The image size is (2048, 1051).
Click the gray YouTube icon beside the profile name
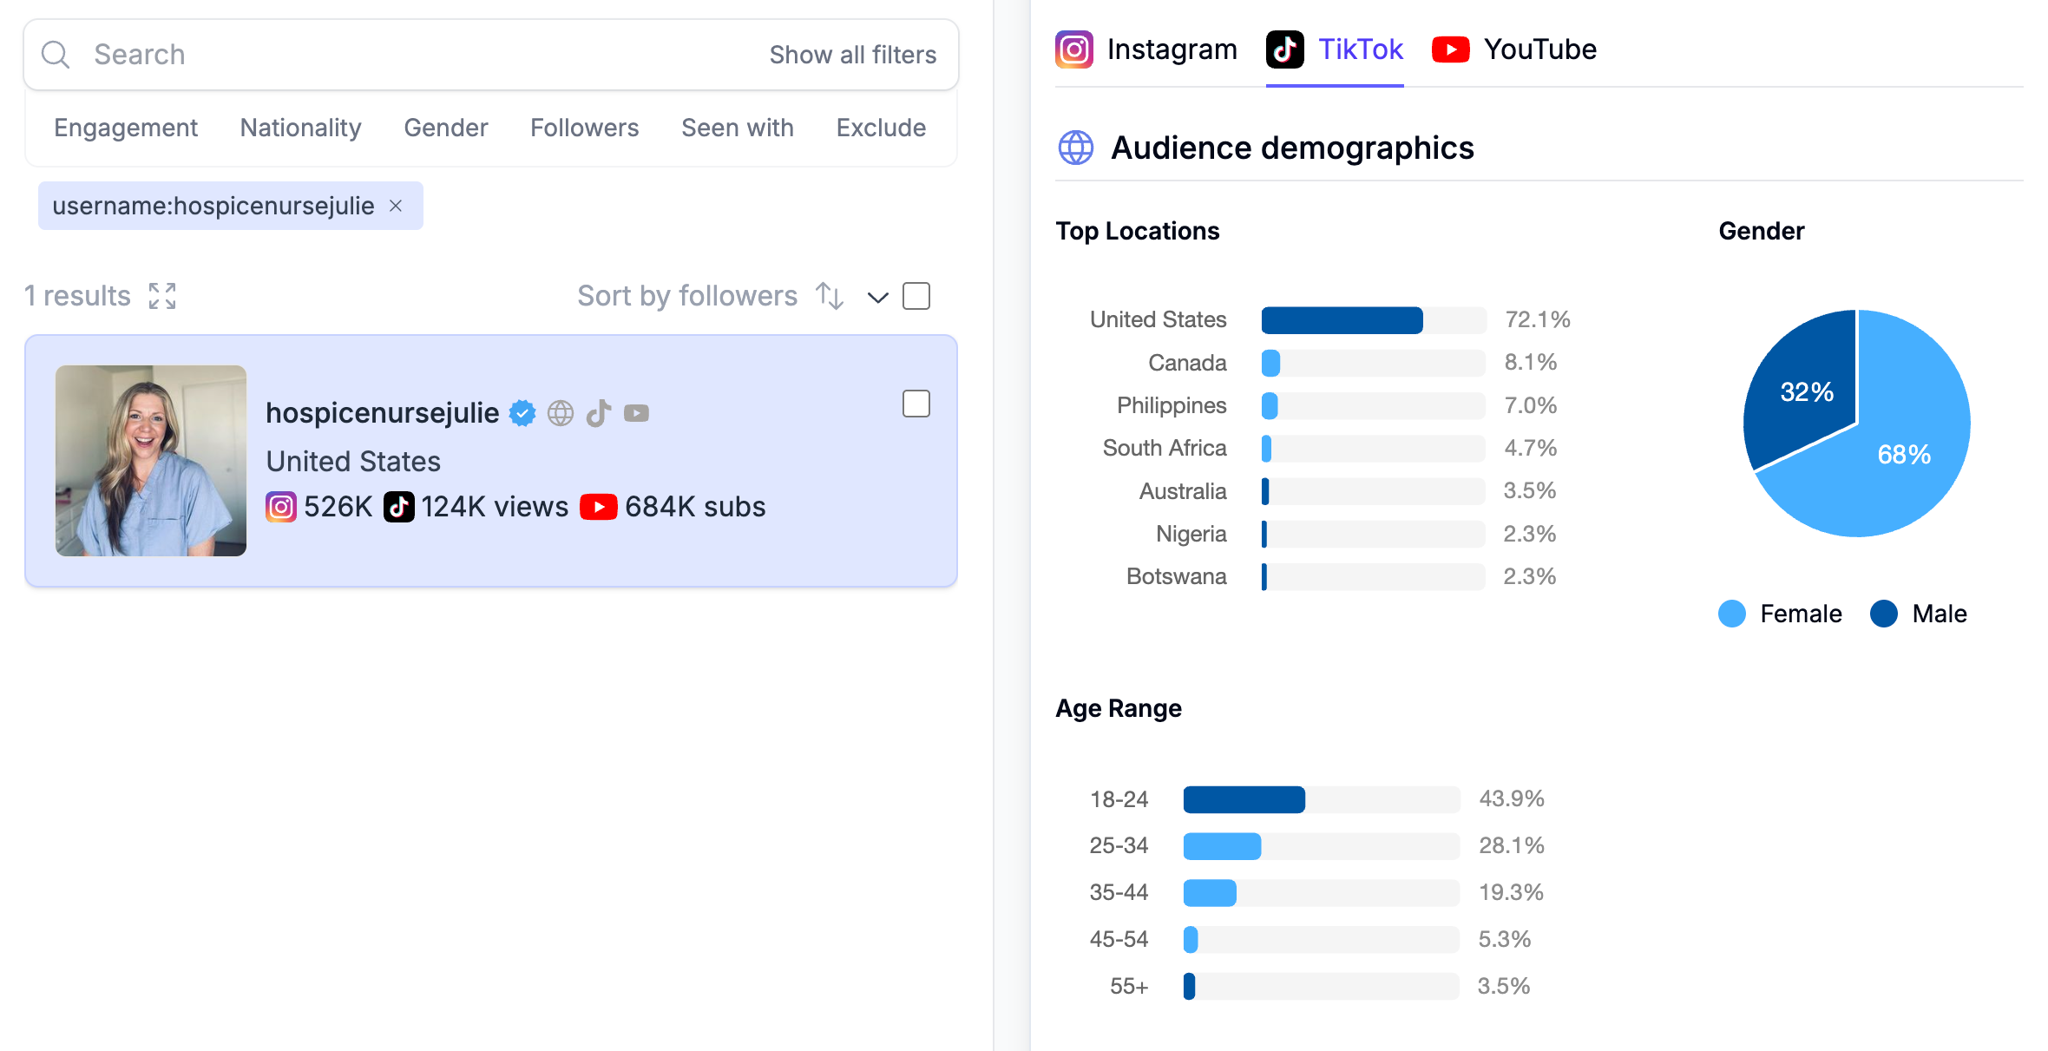tap(636, 413)
